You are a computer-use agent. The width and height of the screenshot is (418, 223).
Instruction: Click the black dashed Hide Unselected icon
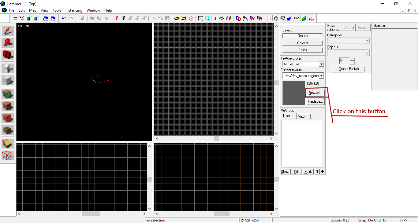click(x=123, y=18)
